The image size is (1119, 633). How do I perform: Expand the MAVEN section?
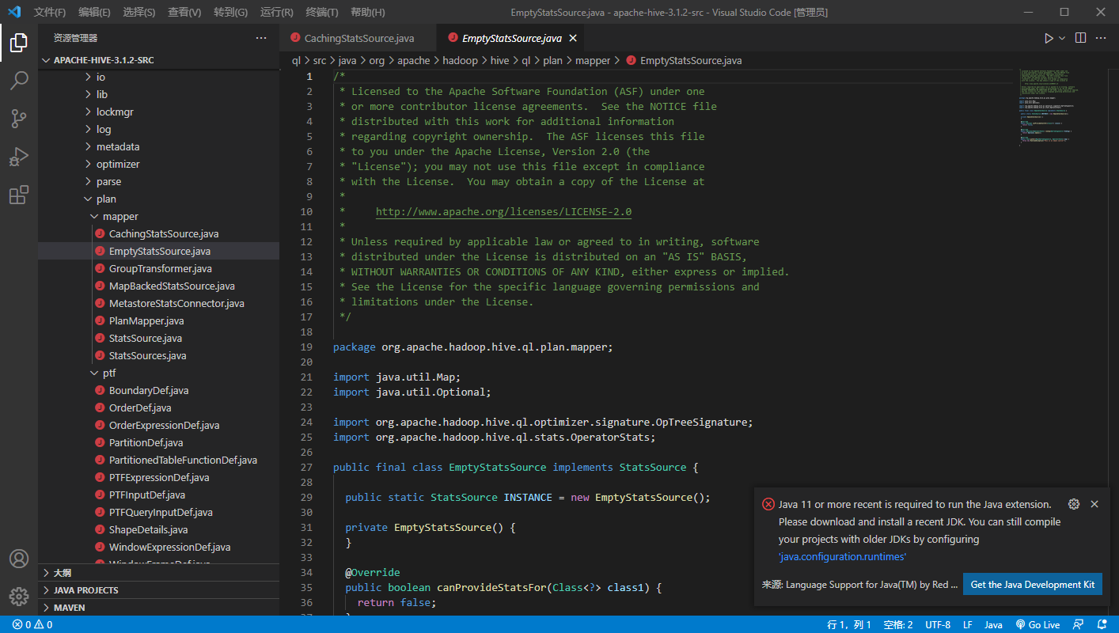pyautogui.click(x=158, y=608)
